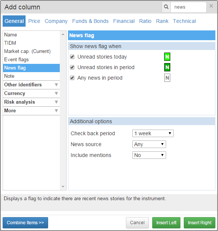Viewport: 218px width, 231px height.
Task: Switch to the Price tab
Action: click(x=34, y=21)
